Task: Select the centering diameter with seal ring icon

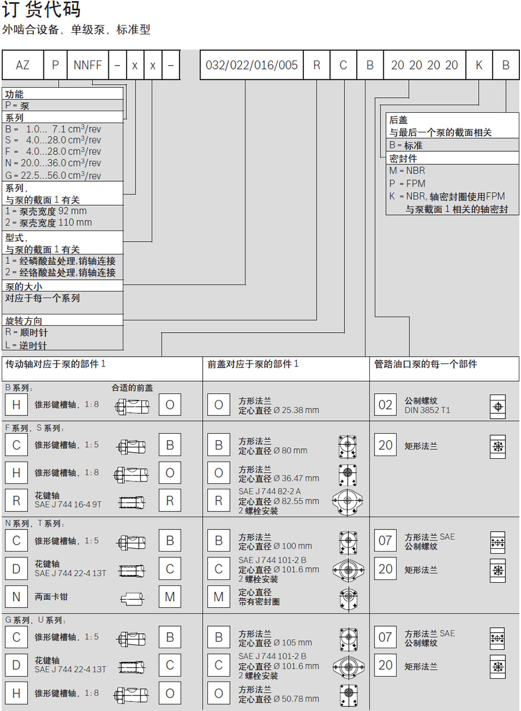Action: tap(348, 598)
